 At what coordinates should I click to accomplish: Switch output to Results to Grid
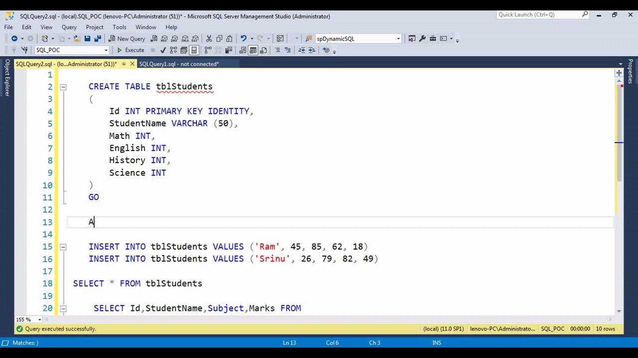click(x=253, y=50)
